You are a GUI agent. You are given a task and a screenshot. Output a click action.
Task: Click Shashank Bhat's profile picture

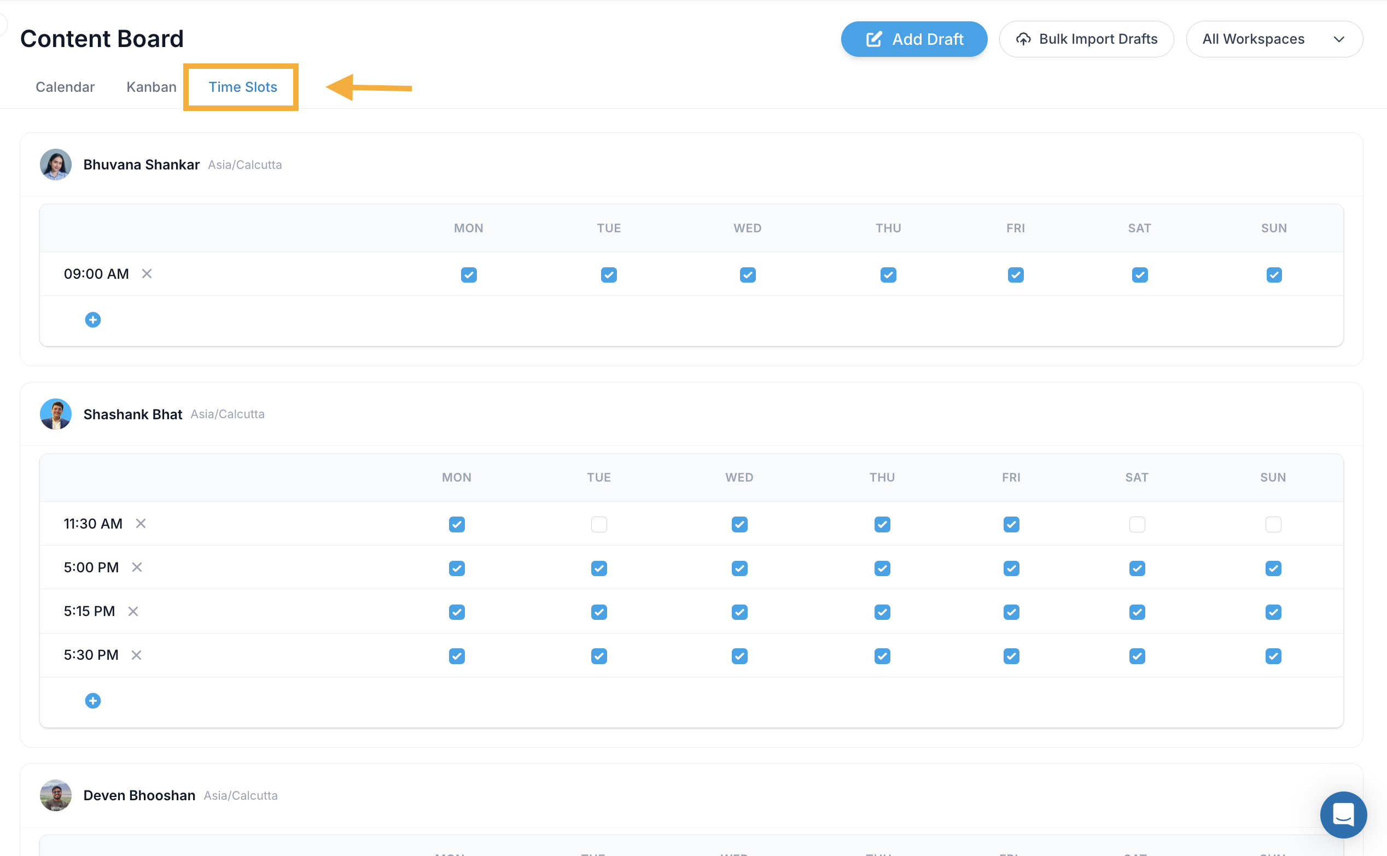(x=55, y=414)
